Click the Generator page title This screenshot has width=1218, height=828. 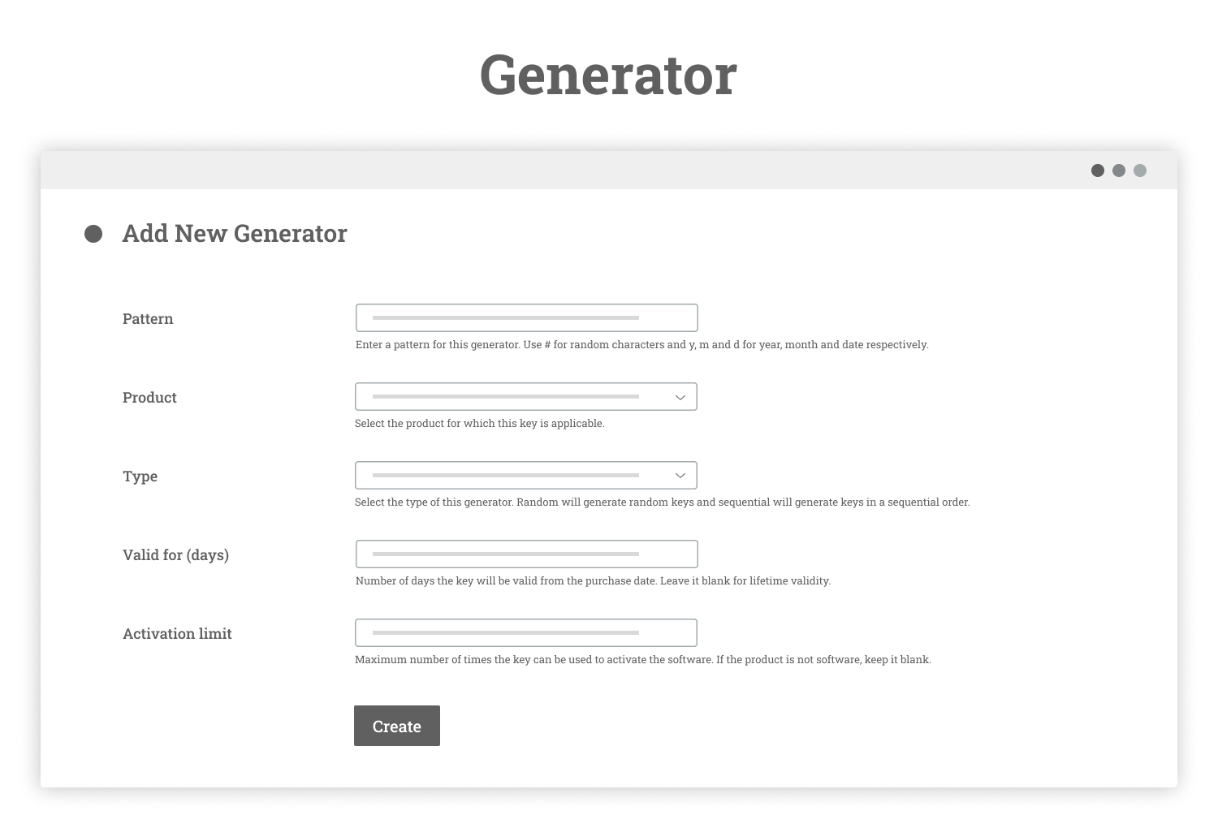tap(608, 75)
